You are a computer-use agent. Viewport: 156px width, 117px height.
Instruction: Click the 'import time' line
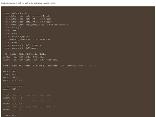point(10,31)
